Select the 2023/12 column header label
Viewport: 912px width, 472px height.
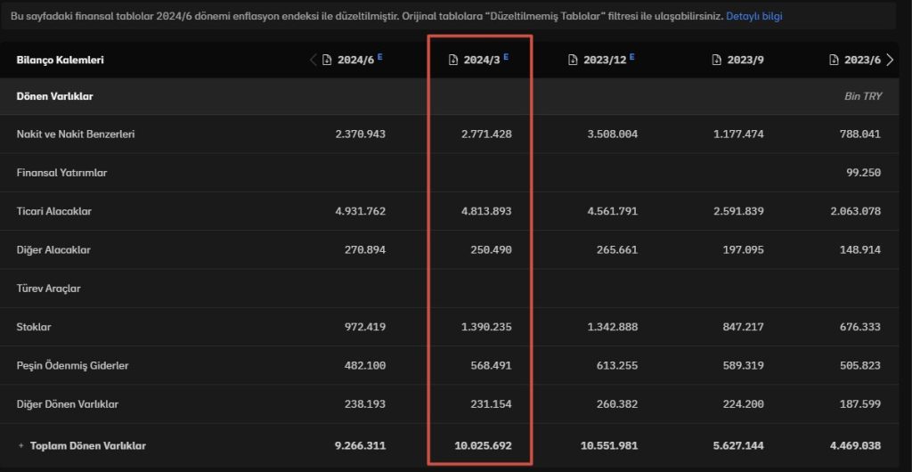click(606, 61)
